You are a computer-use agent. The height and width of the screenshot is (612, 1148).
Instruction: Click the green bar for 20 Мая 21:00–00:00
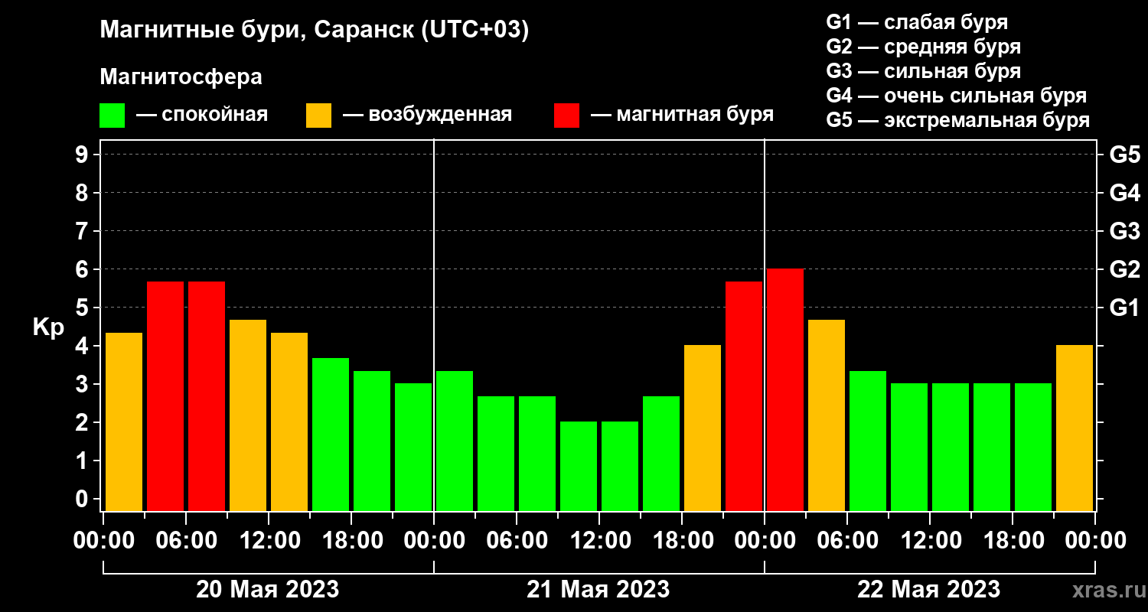point(413,448)
